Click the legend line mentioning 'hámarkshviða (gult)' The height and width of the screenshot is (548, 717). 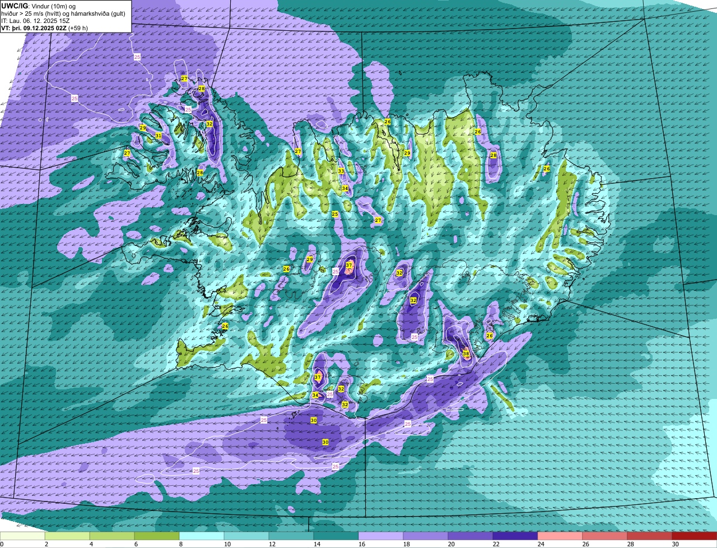[x=63, y=13]
